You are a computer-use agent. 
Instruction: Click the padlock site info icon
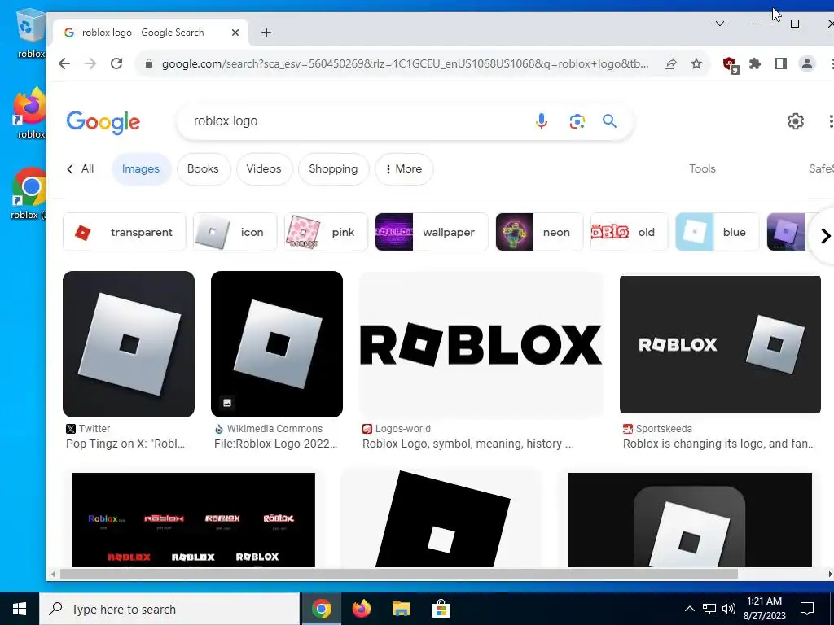(149, 63)
